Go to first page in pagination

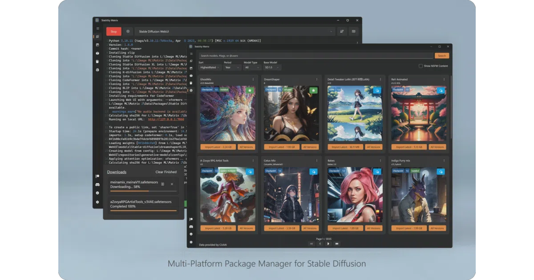click(311, 244)
